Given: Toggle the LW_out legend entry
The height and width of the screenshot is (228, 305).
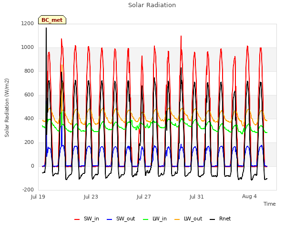Looking at the screenshot, I should (x=188, y=218).
